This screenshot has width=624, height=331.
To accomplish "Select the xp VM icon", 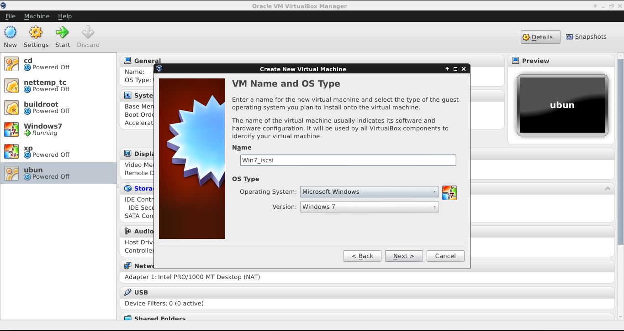I will [x=11, y=151].
